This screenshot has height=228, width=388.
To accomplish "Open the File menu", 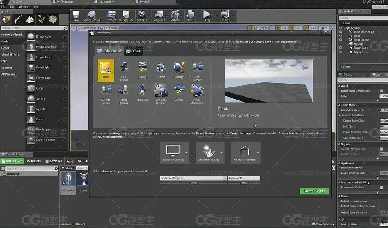I will click(x=3, y=7).
